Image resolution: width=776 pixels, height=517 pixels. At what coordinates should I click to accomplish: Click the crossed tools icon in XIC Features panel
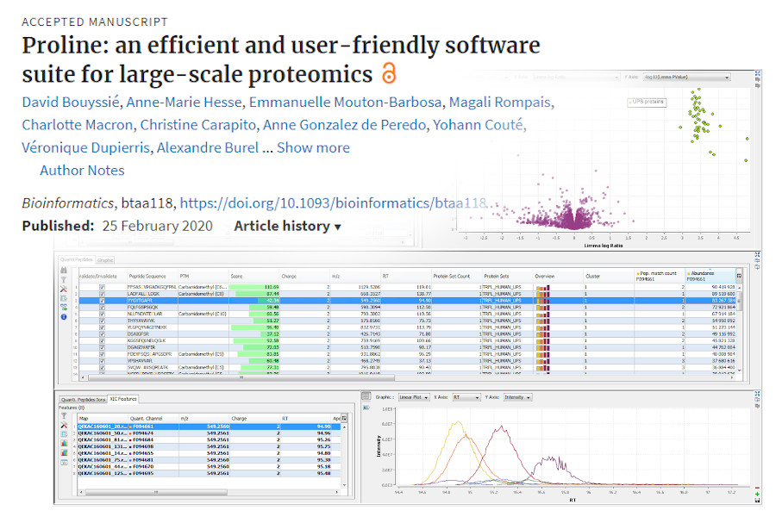[x=64, y=425]
